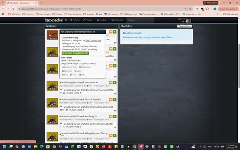240x150 pixels.
Task: Focus the backpack.tf Search field
Action: click(140, 20)
